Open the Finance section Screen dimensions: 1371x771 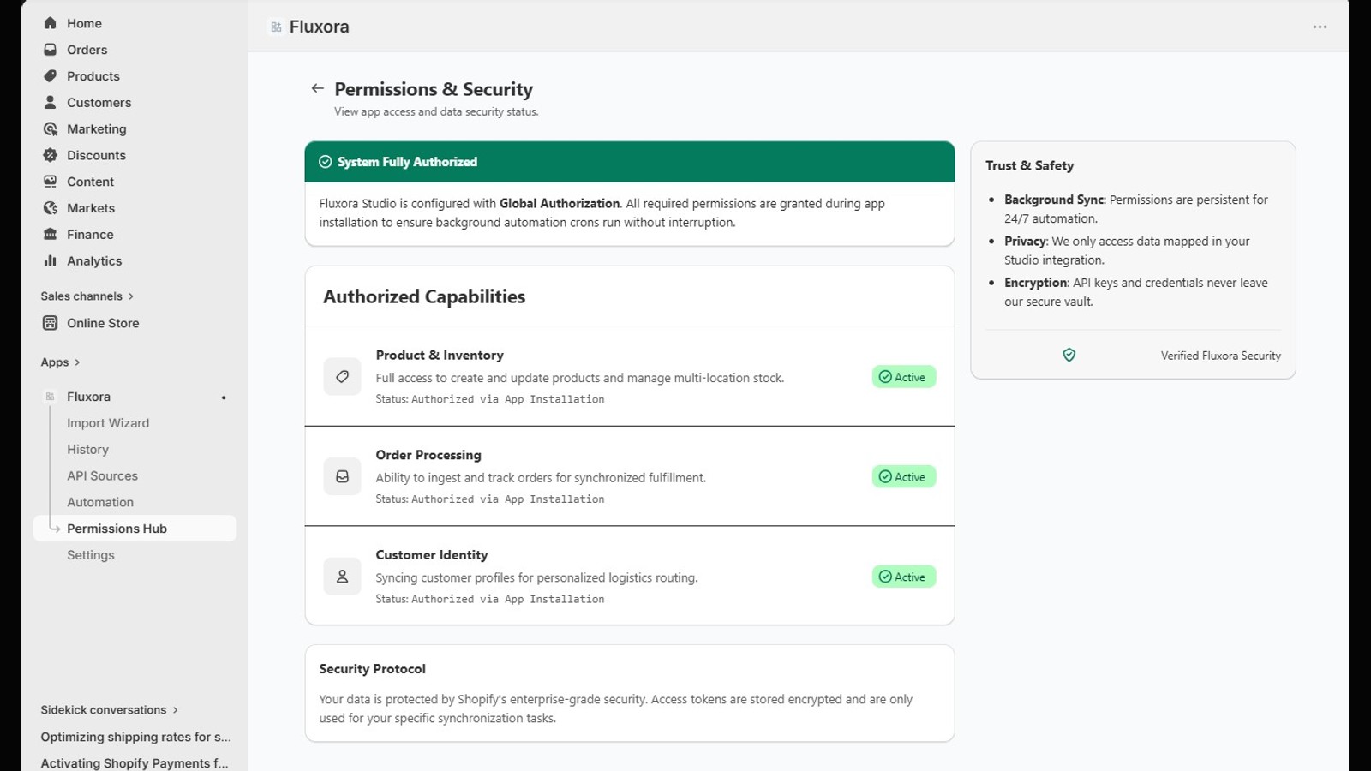point(90,235)
